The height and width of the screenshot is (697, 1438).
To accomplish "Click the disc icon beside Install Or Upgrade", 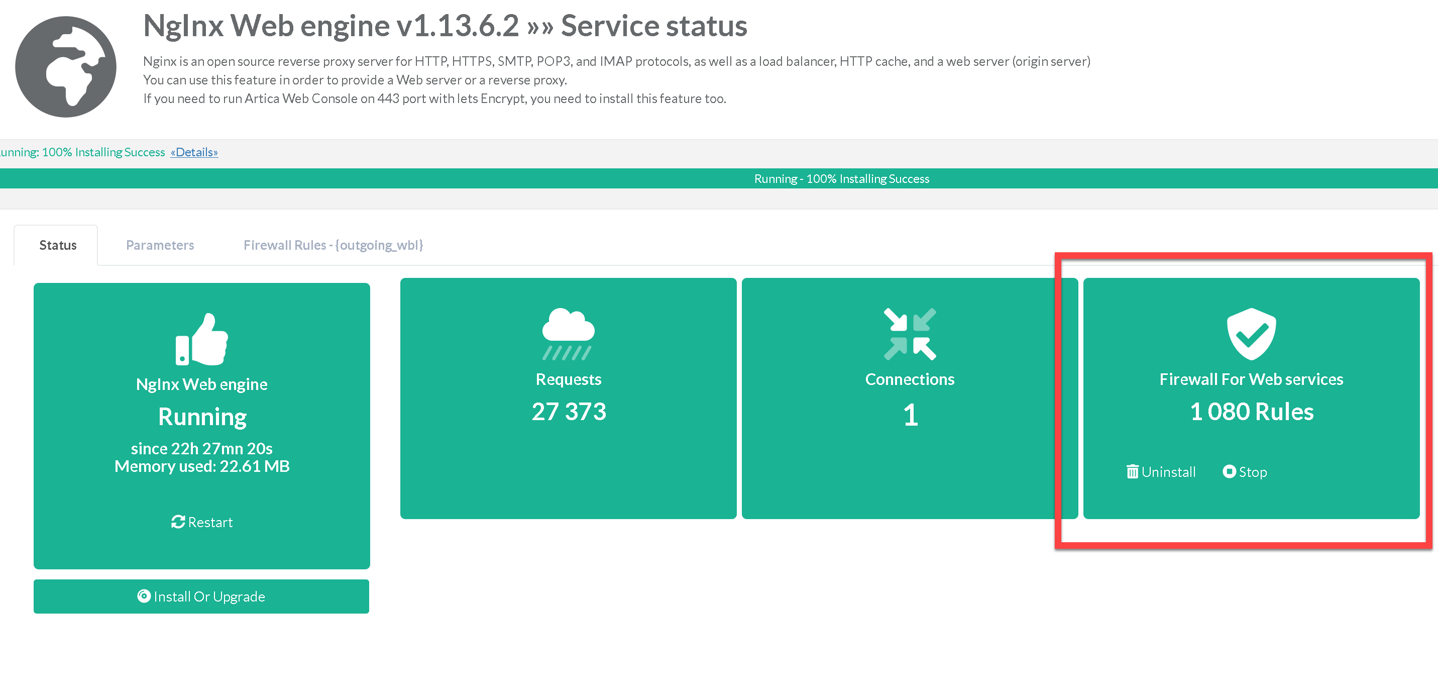I will (144, 596).
